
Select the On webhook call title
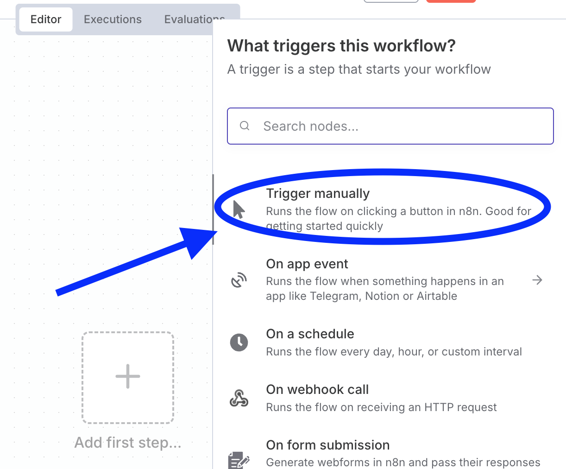pyautogui.click(x=317, y=390)
